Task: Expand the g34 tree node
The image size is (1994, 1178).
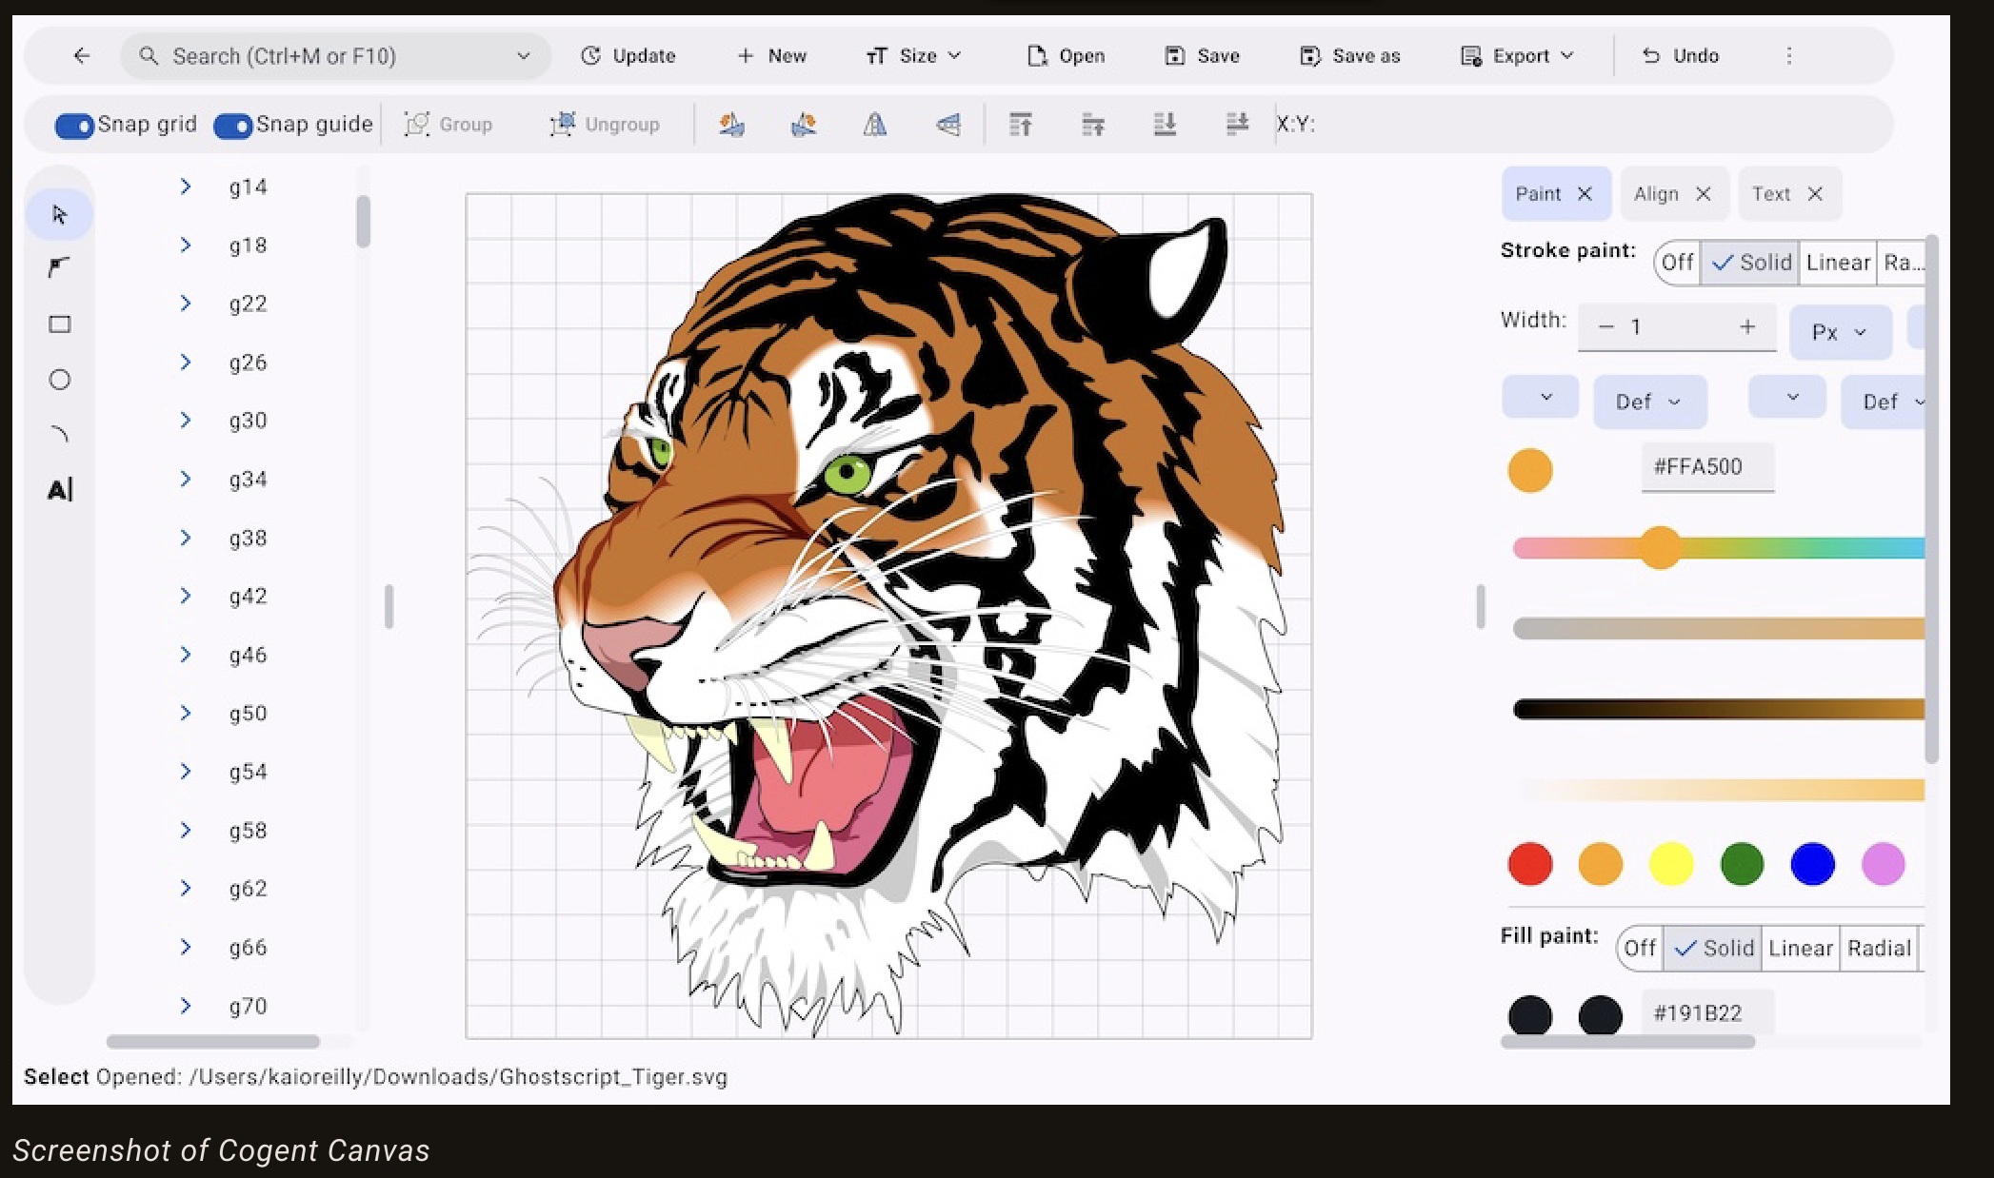Action: pos(186,480)
